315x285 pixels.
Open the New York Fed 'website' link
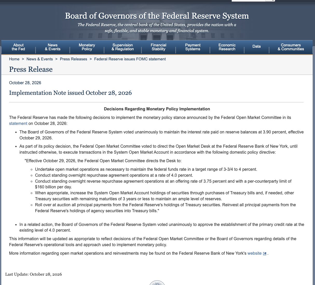pyautogui.click(x=255, y=253)
